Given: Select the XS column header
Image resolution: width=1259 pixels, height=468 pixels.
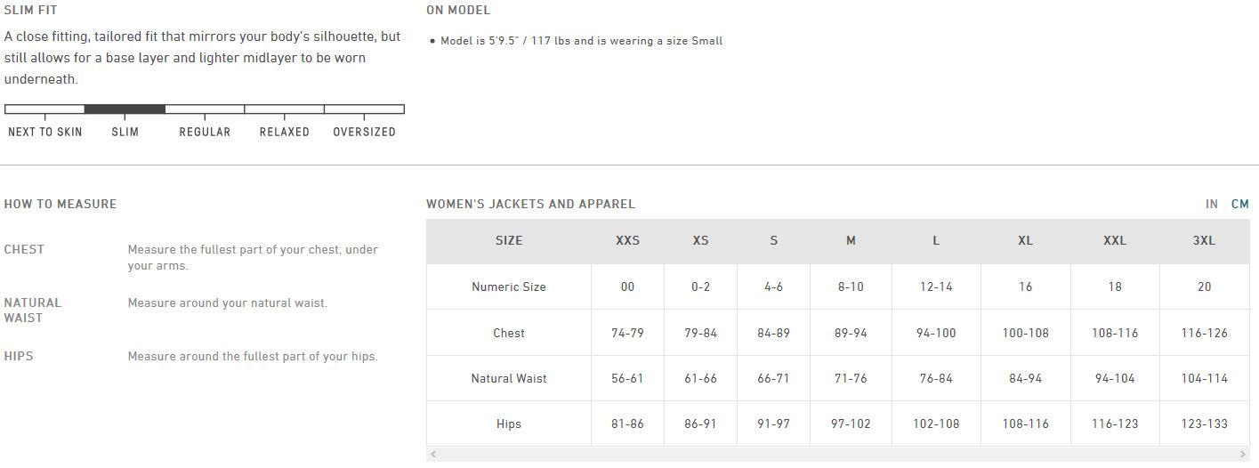Looking at the screenshot, I should (700, 241).
